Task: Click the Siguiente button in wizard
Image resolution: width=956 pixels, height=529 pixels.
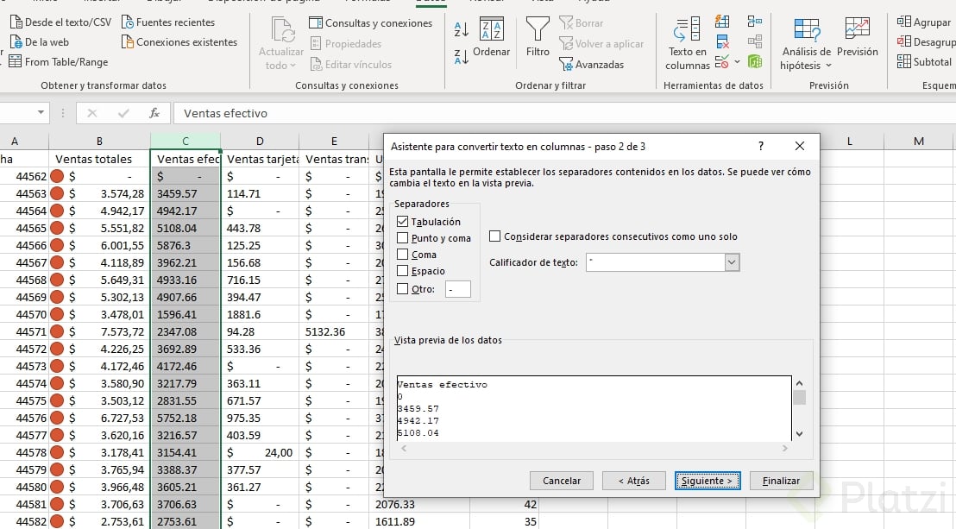Action: 708,481
